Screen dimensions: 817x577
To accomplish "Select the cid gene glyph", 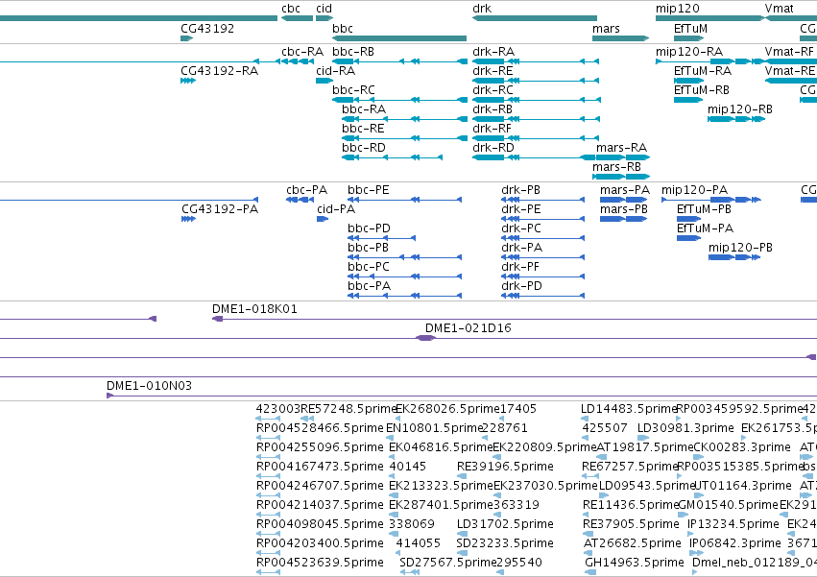I will pyautogui.click(x=324, y=18).
